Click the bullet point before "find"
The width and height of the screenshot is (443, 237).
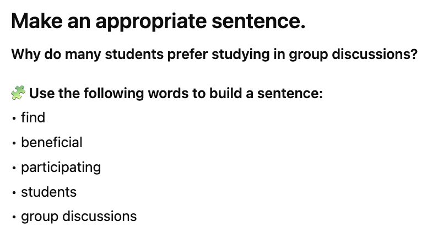click(13, 118)
